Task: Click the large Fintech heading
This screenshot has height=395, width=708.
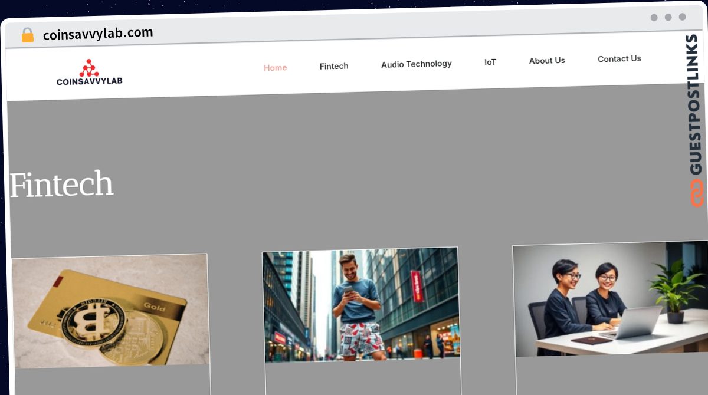Action: (x=61, y=184)
